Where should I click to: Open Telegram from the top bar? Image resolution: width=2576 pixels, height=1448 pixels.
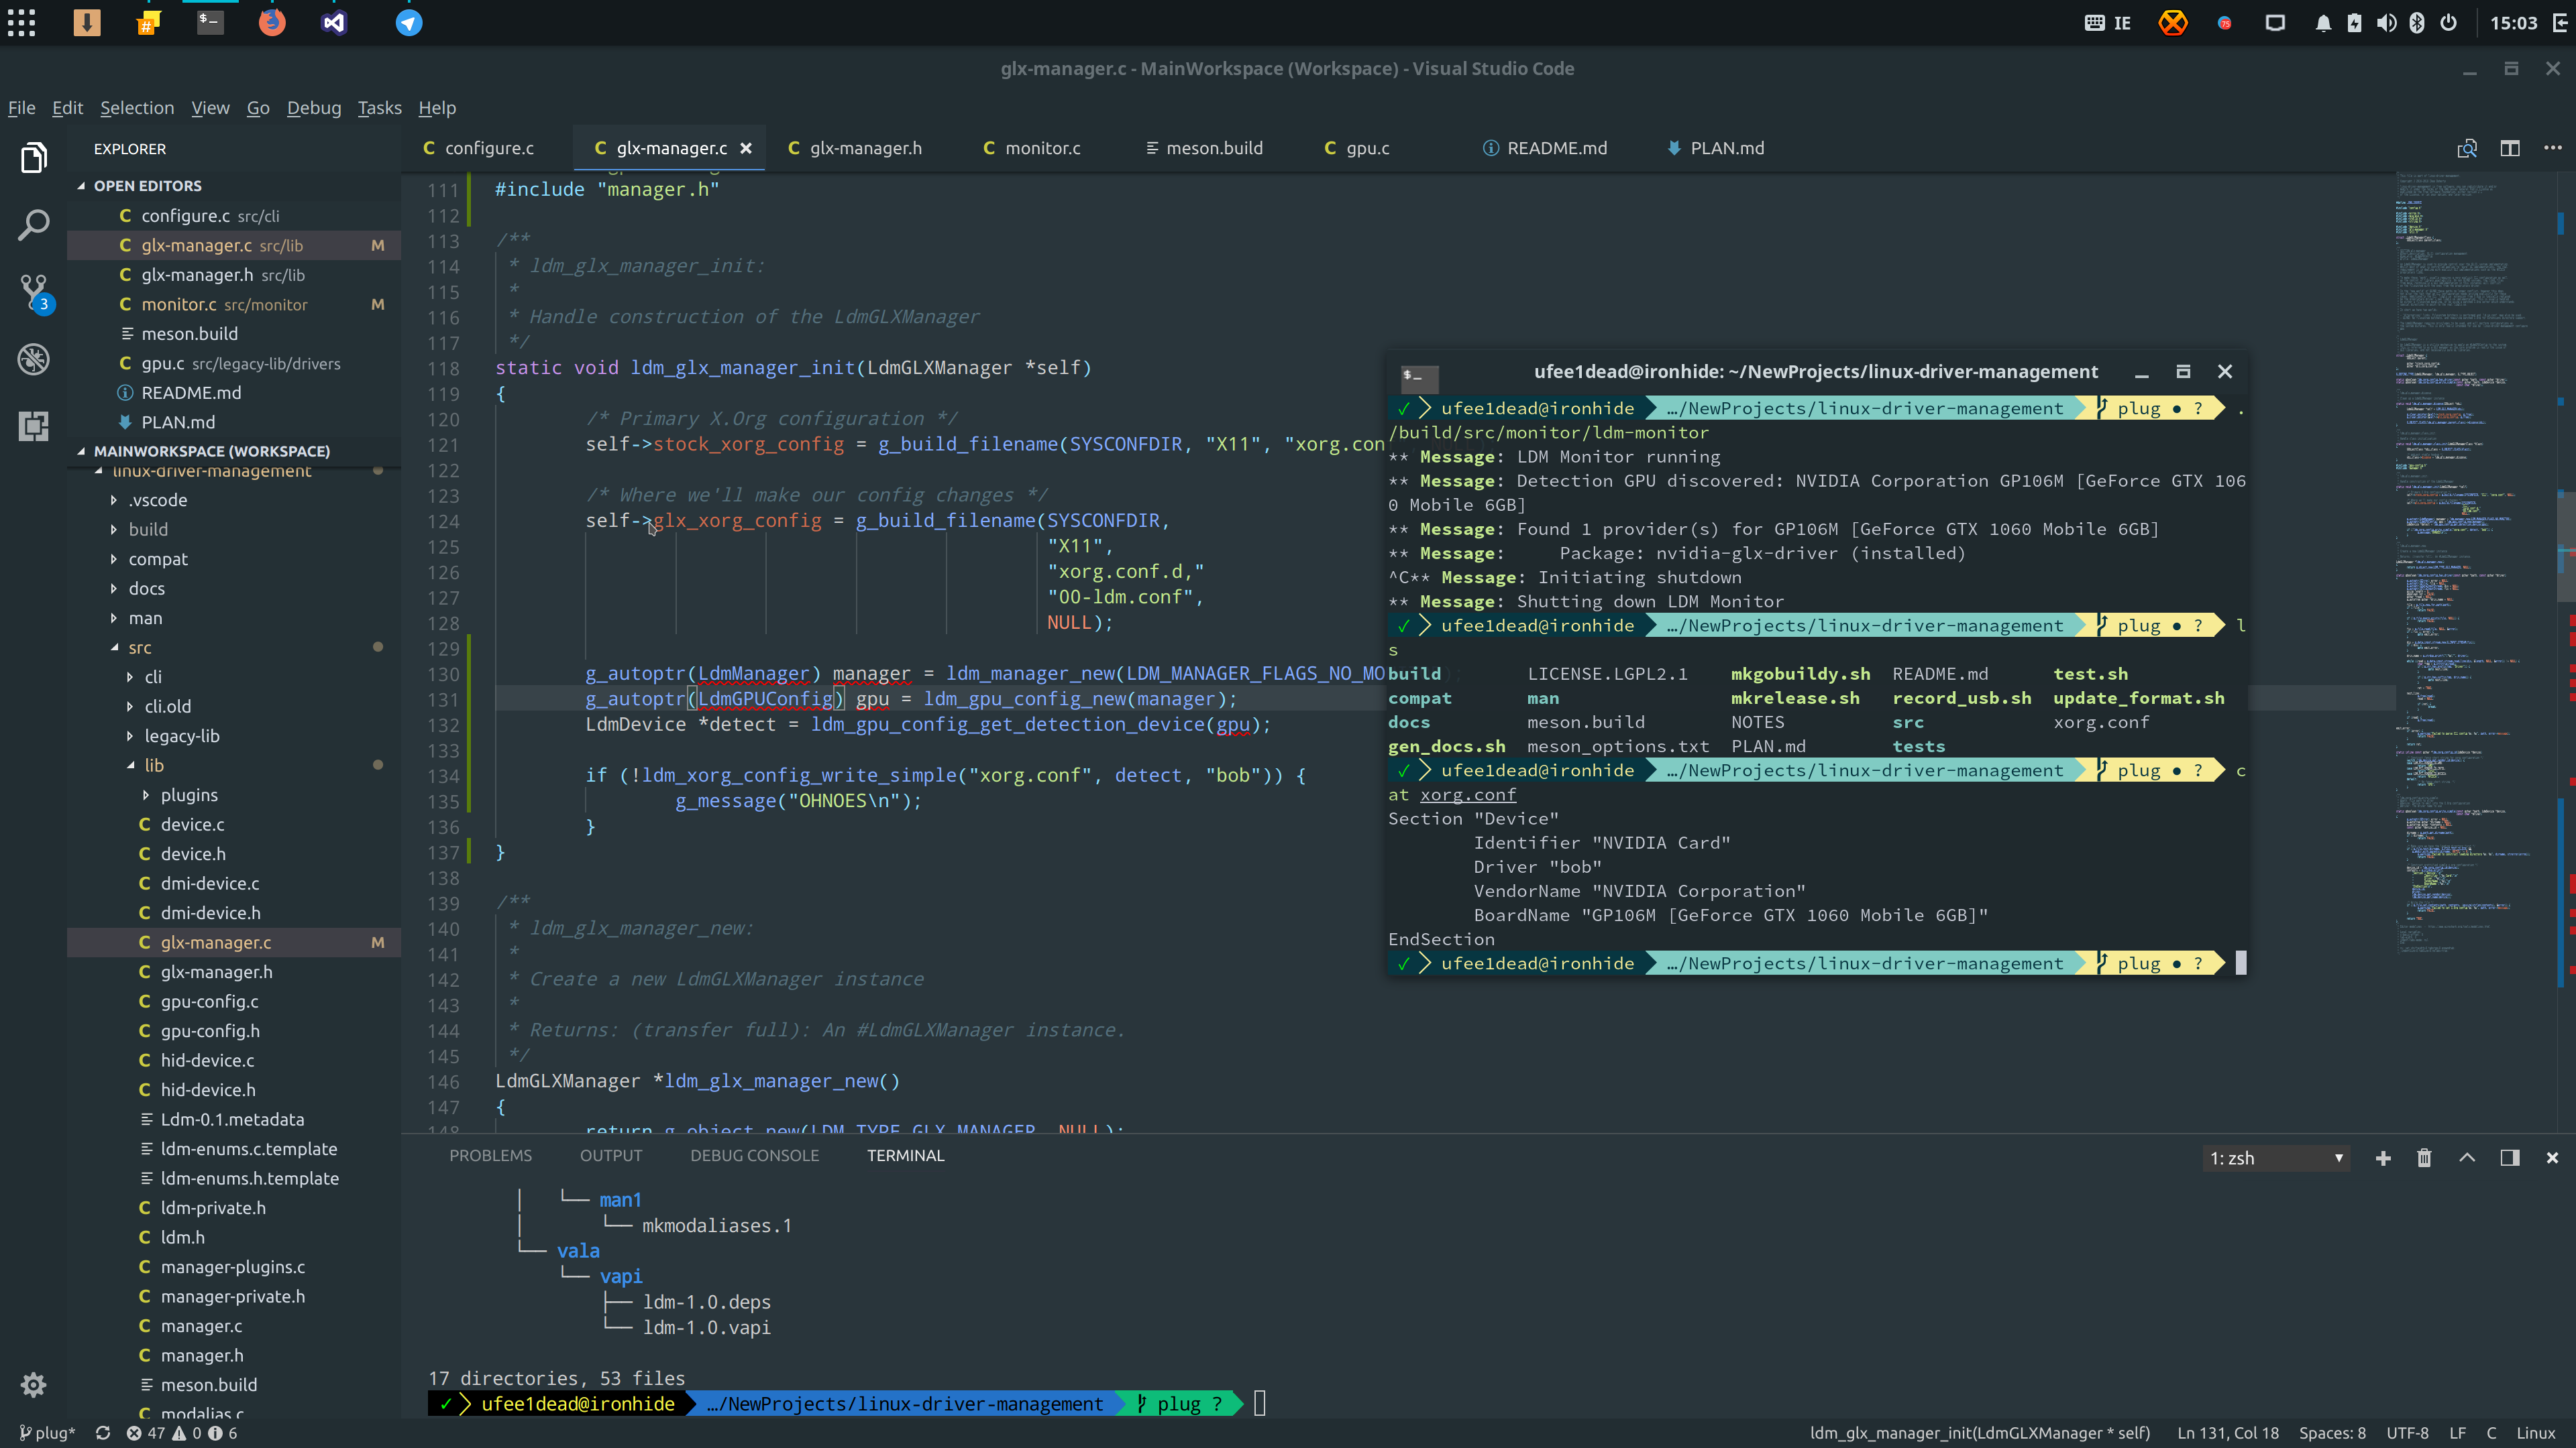[409, 22]
